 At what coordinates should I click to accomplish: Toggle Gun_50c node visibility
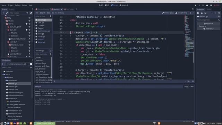pyautogui.click(x=29, y=30)
